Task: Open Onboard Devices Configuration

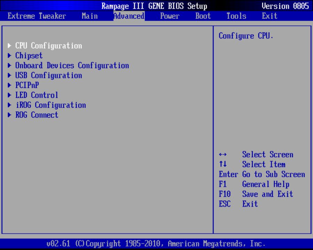Action: (72, 66)
